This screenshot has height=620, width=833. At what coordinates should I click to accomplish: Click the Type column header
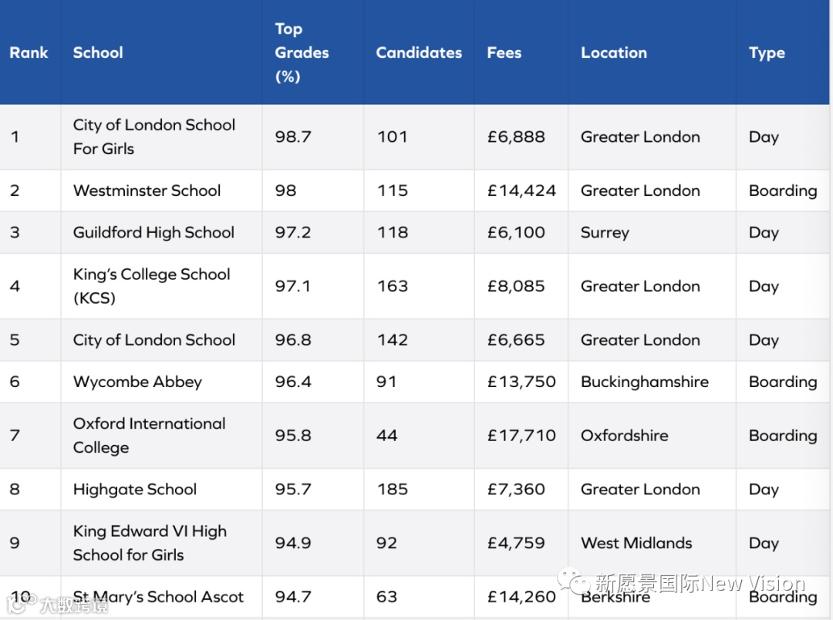pos(767,52)
